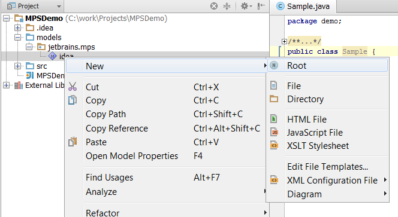Viewport: 398px width, 217px height.
Task: Click the 'public' keyword in editor
Action: point(300,51)
